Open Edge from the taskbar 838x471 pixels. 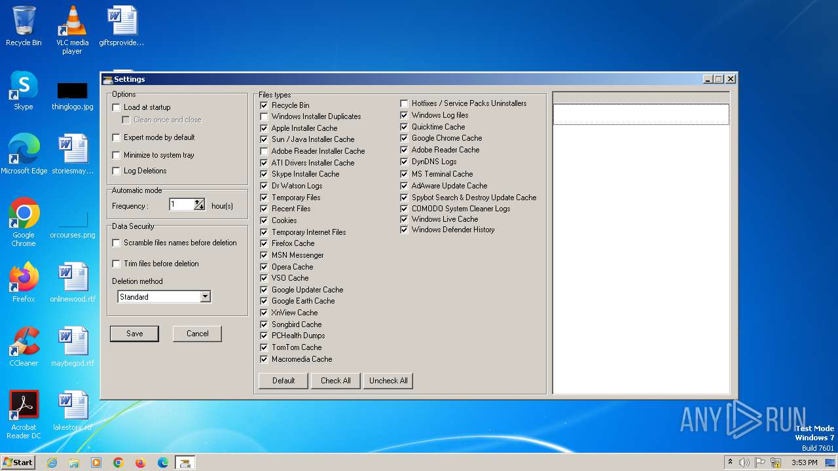point(163,462)
